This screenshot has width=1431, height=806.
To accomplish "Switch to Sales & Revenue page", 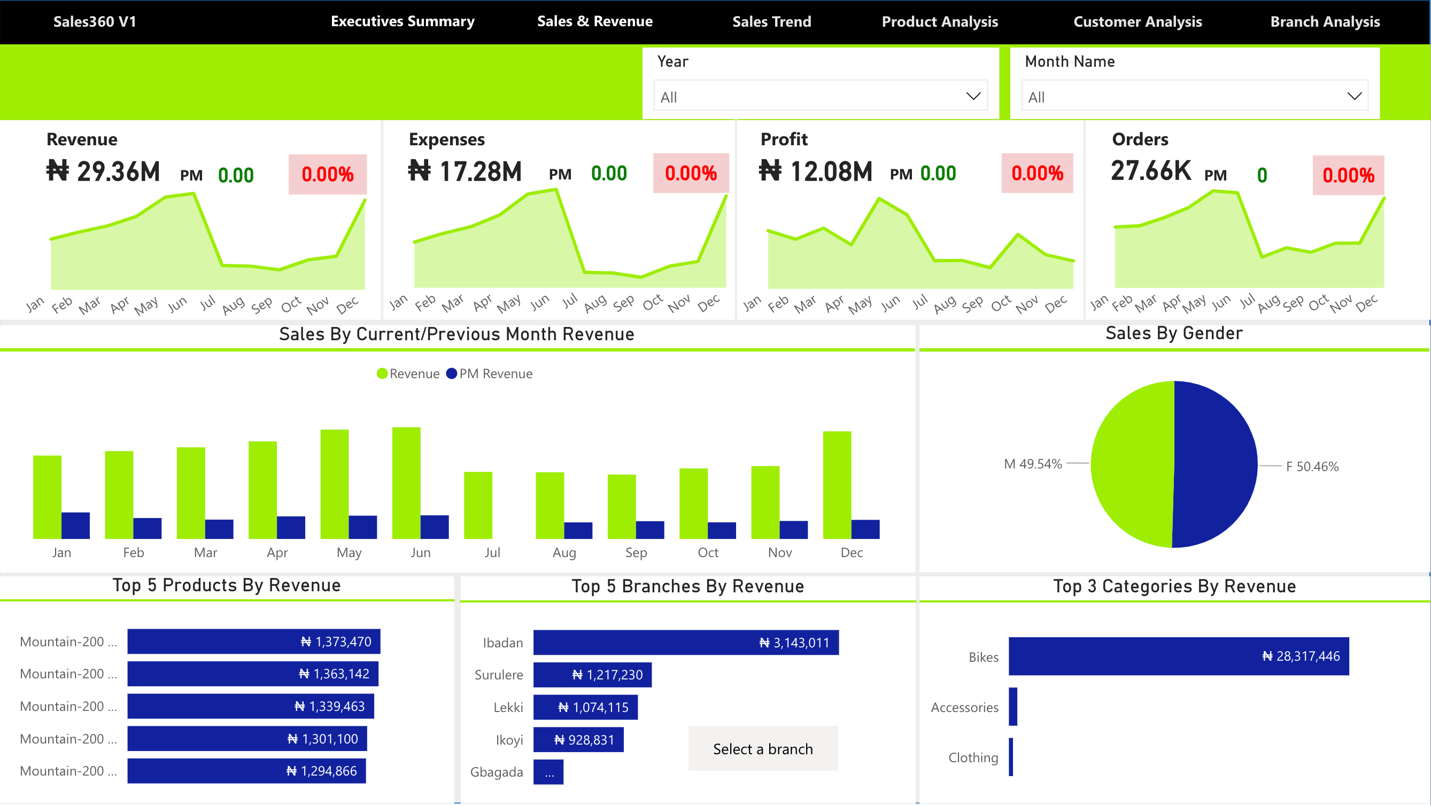I will (x=594, y=22).
